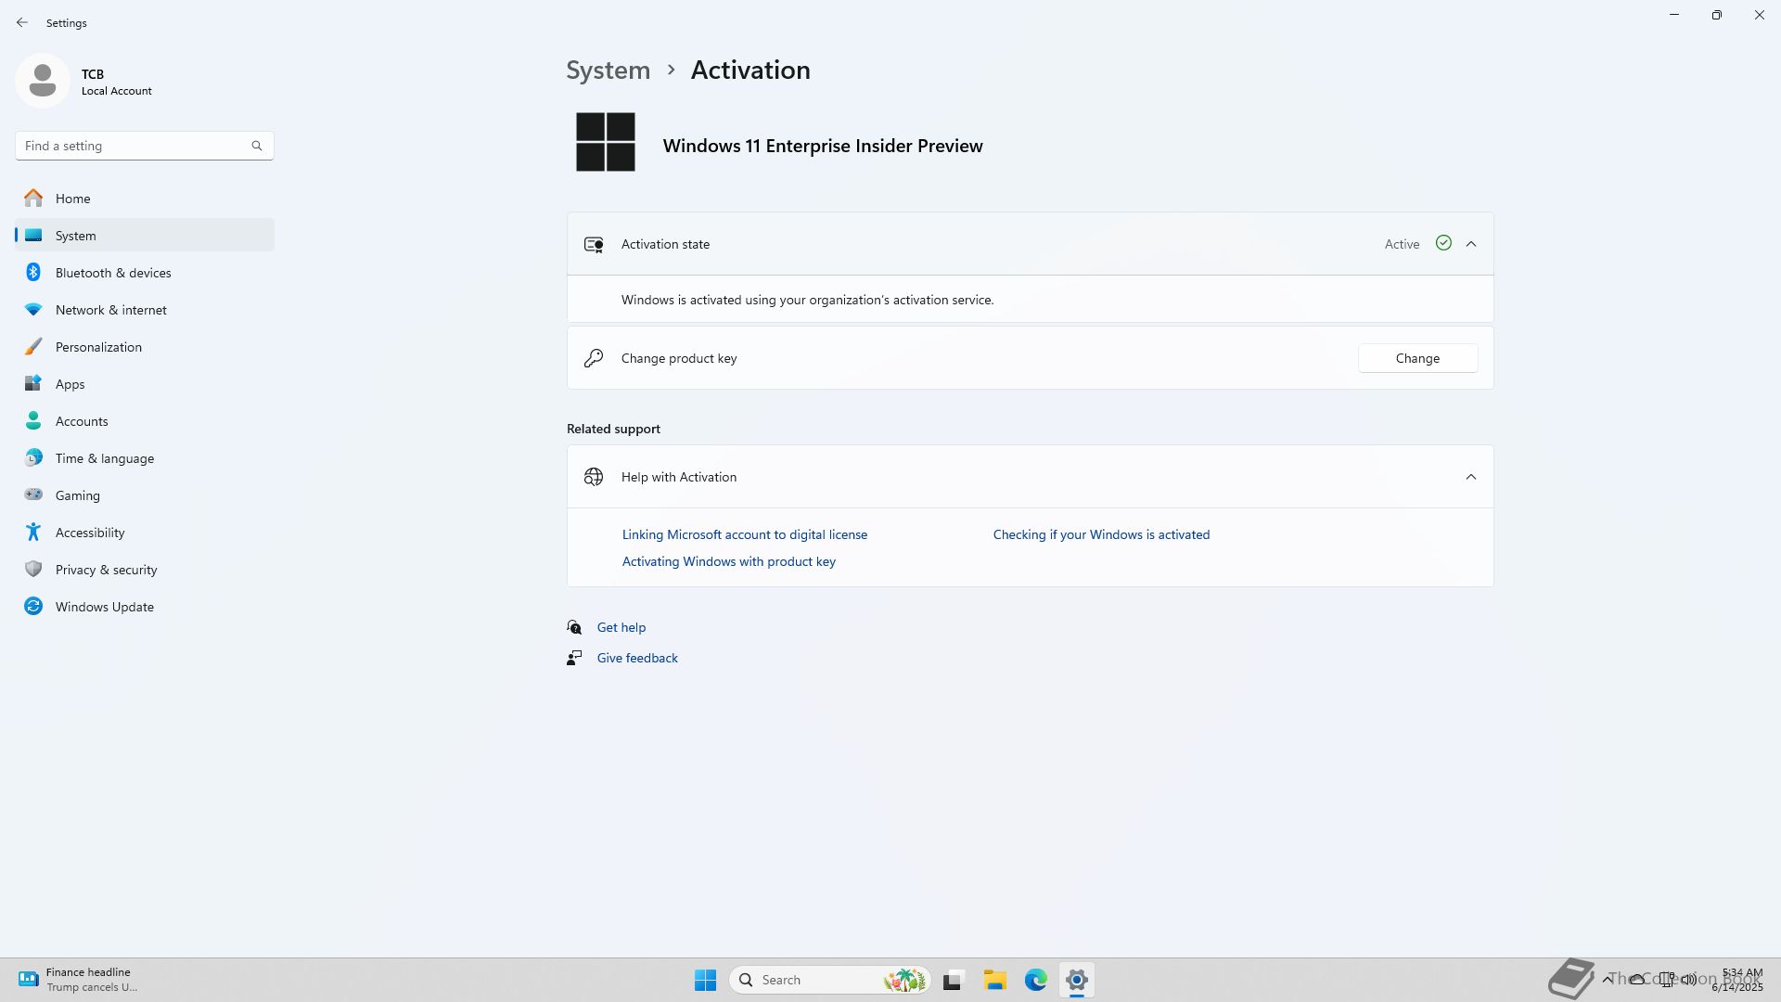Open the Accessibility settings category
Screen dimensions: 1781x1002
89,533
